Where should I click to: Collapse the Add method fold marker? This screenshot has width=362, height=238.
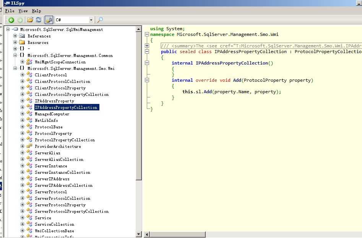[147, 80]
